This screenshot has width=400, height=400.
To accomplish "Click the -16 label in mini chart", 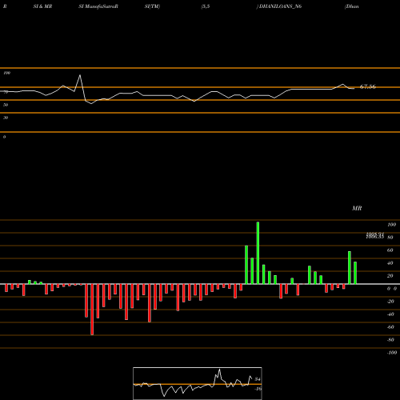I will coord(258,389).
